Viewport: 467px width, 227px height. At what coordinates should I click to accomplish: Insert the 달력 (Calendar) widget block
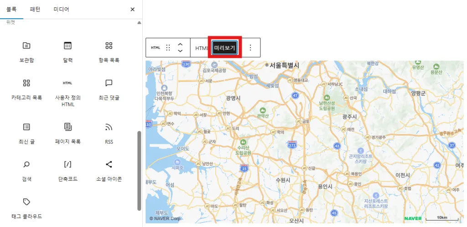(x=68, y=52)
